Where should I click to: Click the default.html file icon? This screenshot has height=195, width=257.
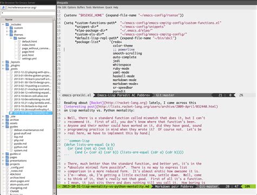[x=19, y=42]
